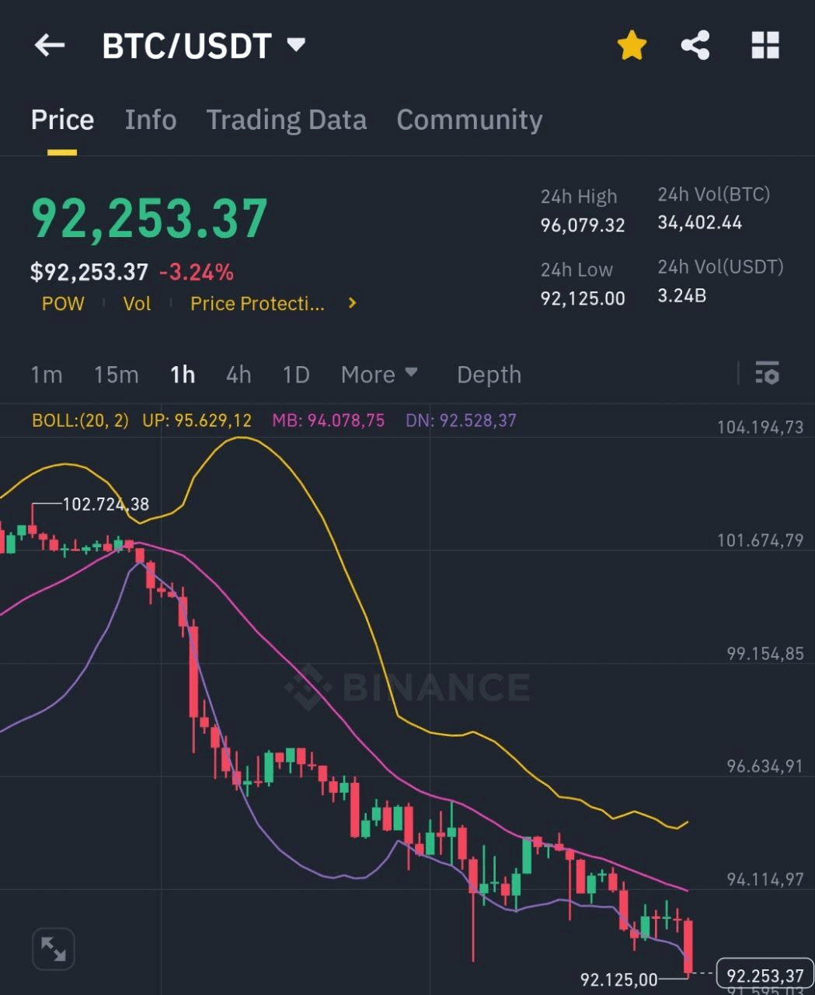Select the 1h timeframe
The height and width of the screenshot is (995, 815).
[183, 375]
